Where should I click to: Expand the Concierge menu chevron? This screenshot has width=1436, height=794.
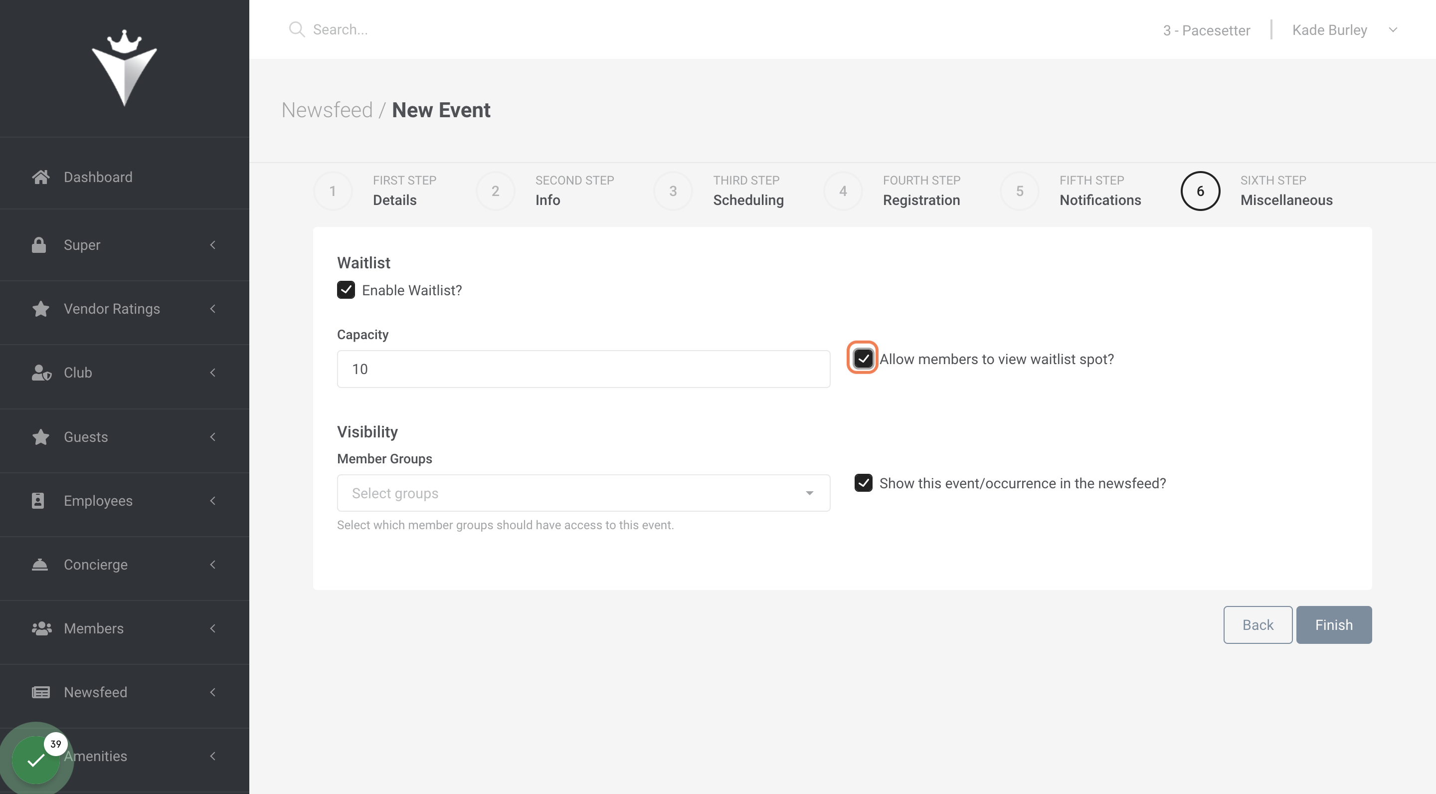(x=212, y=564)
